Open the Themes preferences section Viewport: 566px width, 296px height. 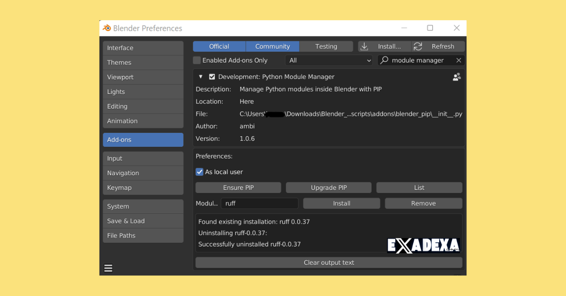[x=143, y=62]
